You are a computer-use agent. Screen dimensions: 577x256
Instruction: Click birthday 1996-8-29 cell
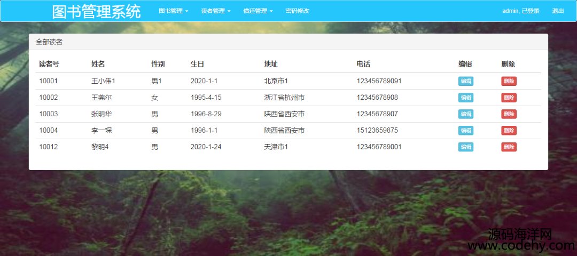(x=206, y=114)
